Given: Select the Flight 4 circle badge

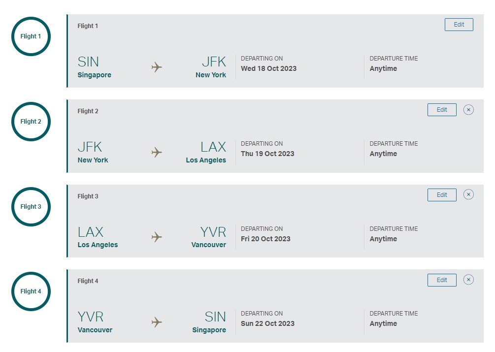Looking at the screenshot, I should click(x=31, y=291).
